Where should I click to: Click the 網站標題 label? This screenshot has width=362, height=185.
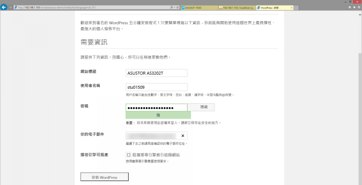pos(88,72)
